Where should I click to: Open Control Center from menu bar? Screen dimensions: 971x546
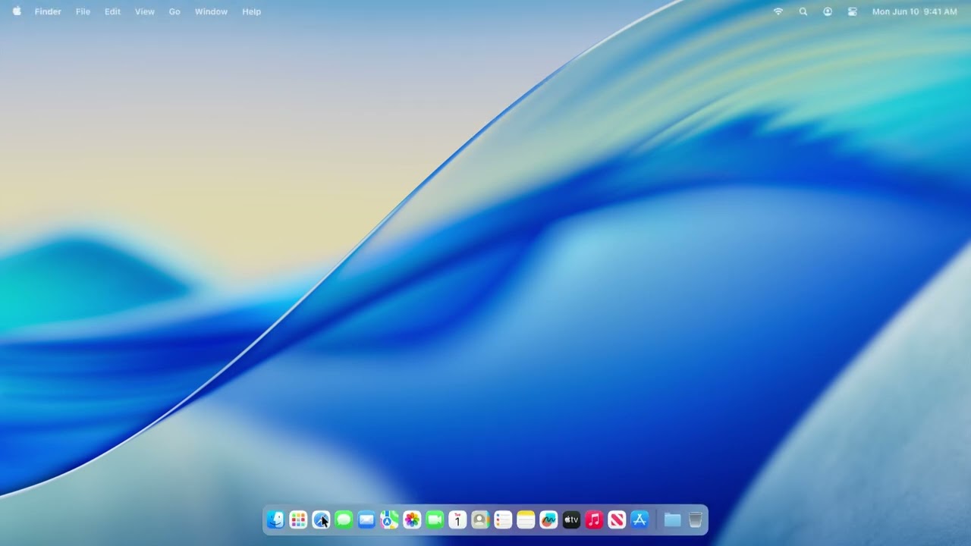click(x=853, y=11)
